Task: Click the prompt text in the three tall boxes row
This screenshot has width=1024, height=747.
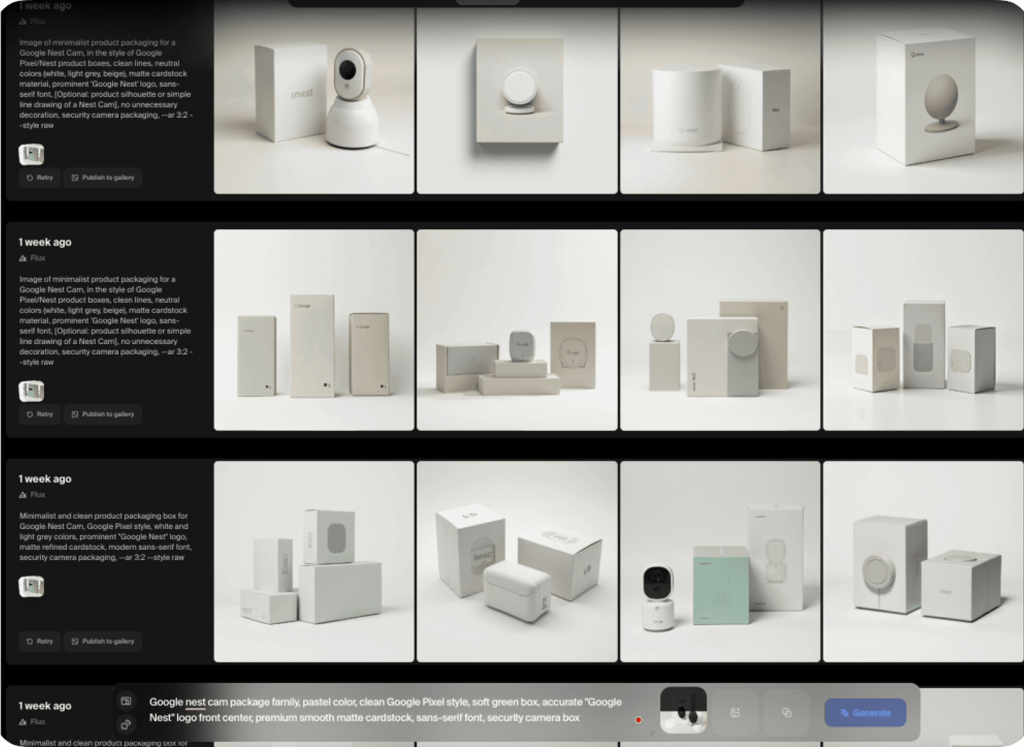Action: [106, 321]
